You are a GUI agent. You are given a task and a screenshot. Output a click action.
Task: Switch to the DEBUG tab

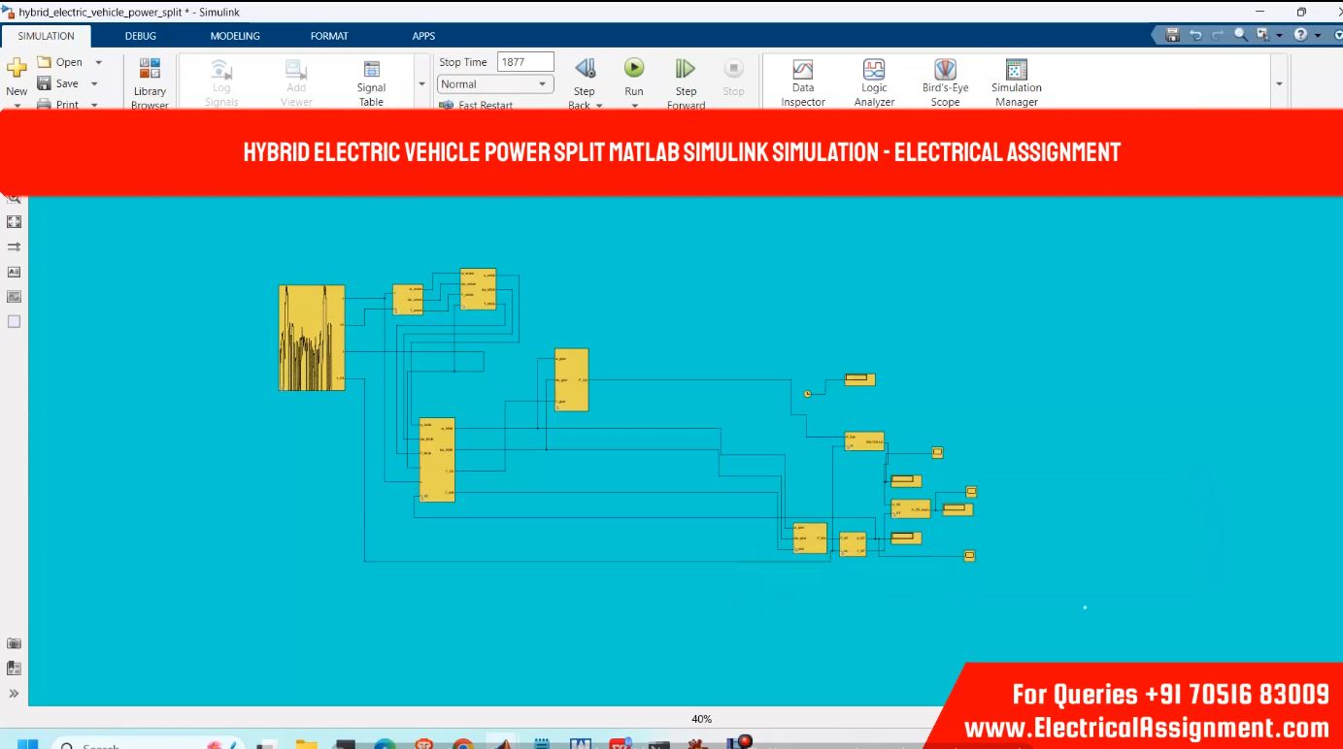click(140, 36)
